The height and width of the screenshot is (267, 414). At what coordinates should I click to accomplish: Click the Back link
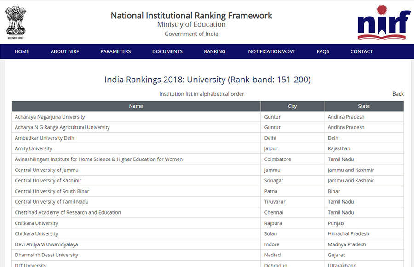coord(398,94)
